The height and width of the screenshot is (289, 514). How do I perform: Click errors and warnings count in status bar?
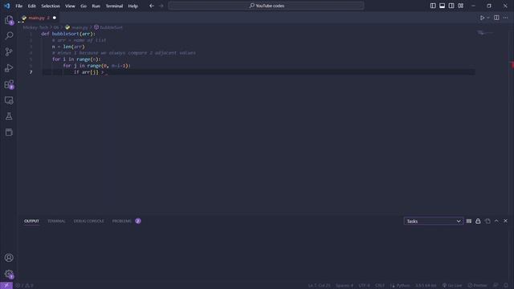tap(25, 286)
